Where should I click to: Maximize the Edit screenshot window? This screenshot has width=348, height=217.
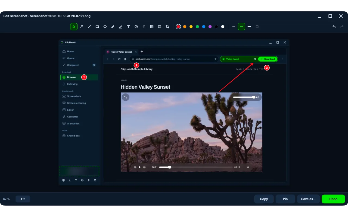tap(330, 16)
